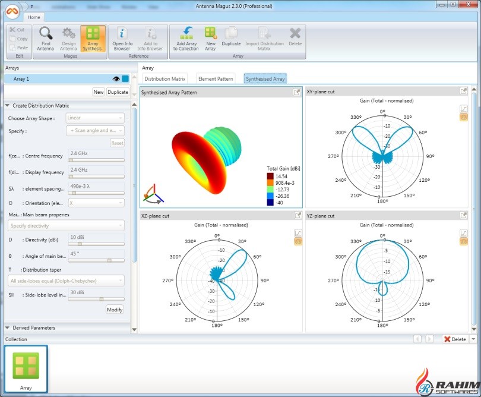Viewport: 481px width, 397px height.
Task: Click Add to Info Browser
Action: click(x=150, y=39)
